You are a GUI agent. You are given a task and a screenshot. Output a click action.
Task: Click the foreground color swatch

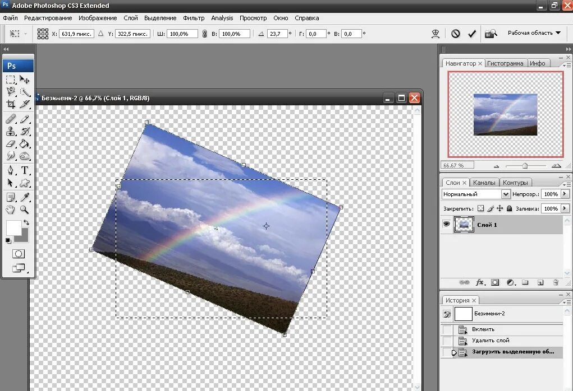(13, 228)
